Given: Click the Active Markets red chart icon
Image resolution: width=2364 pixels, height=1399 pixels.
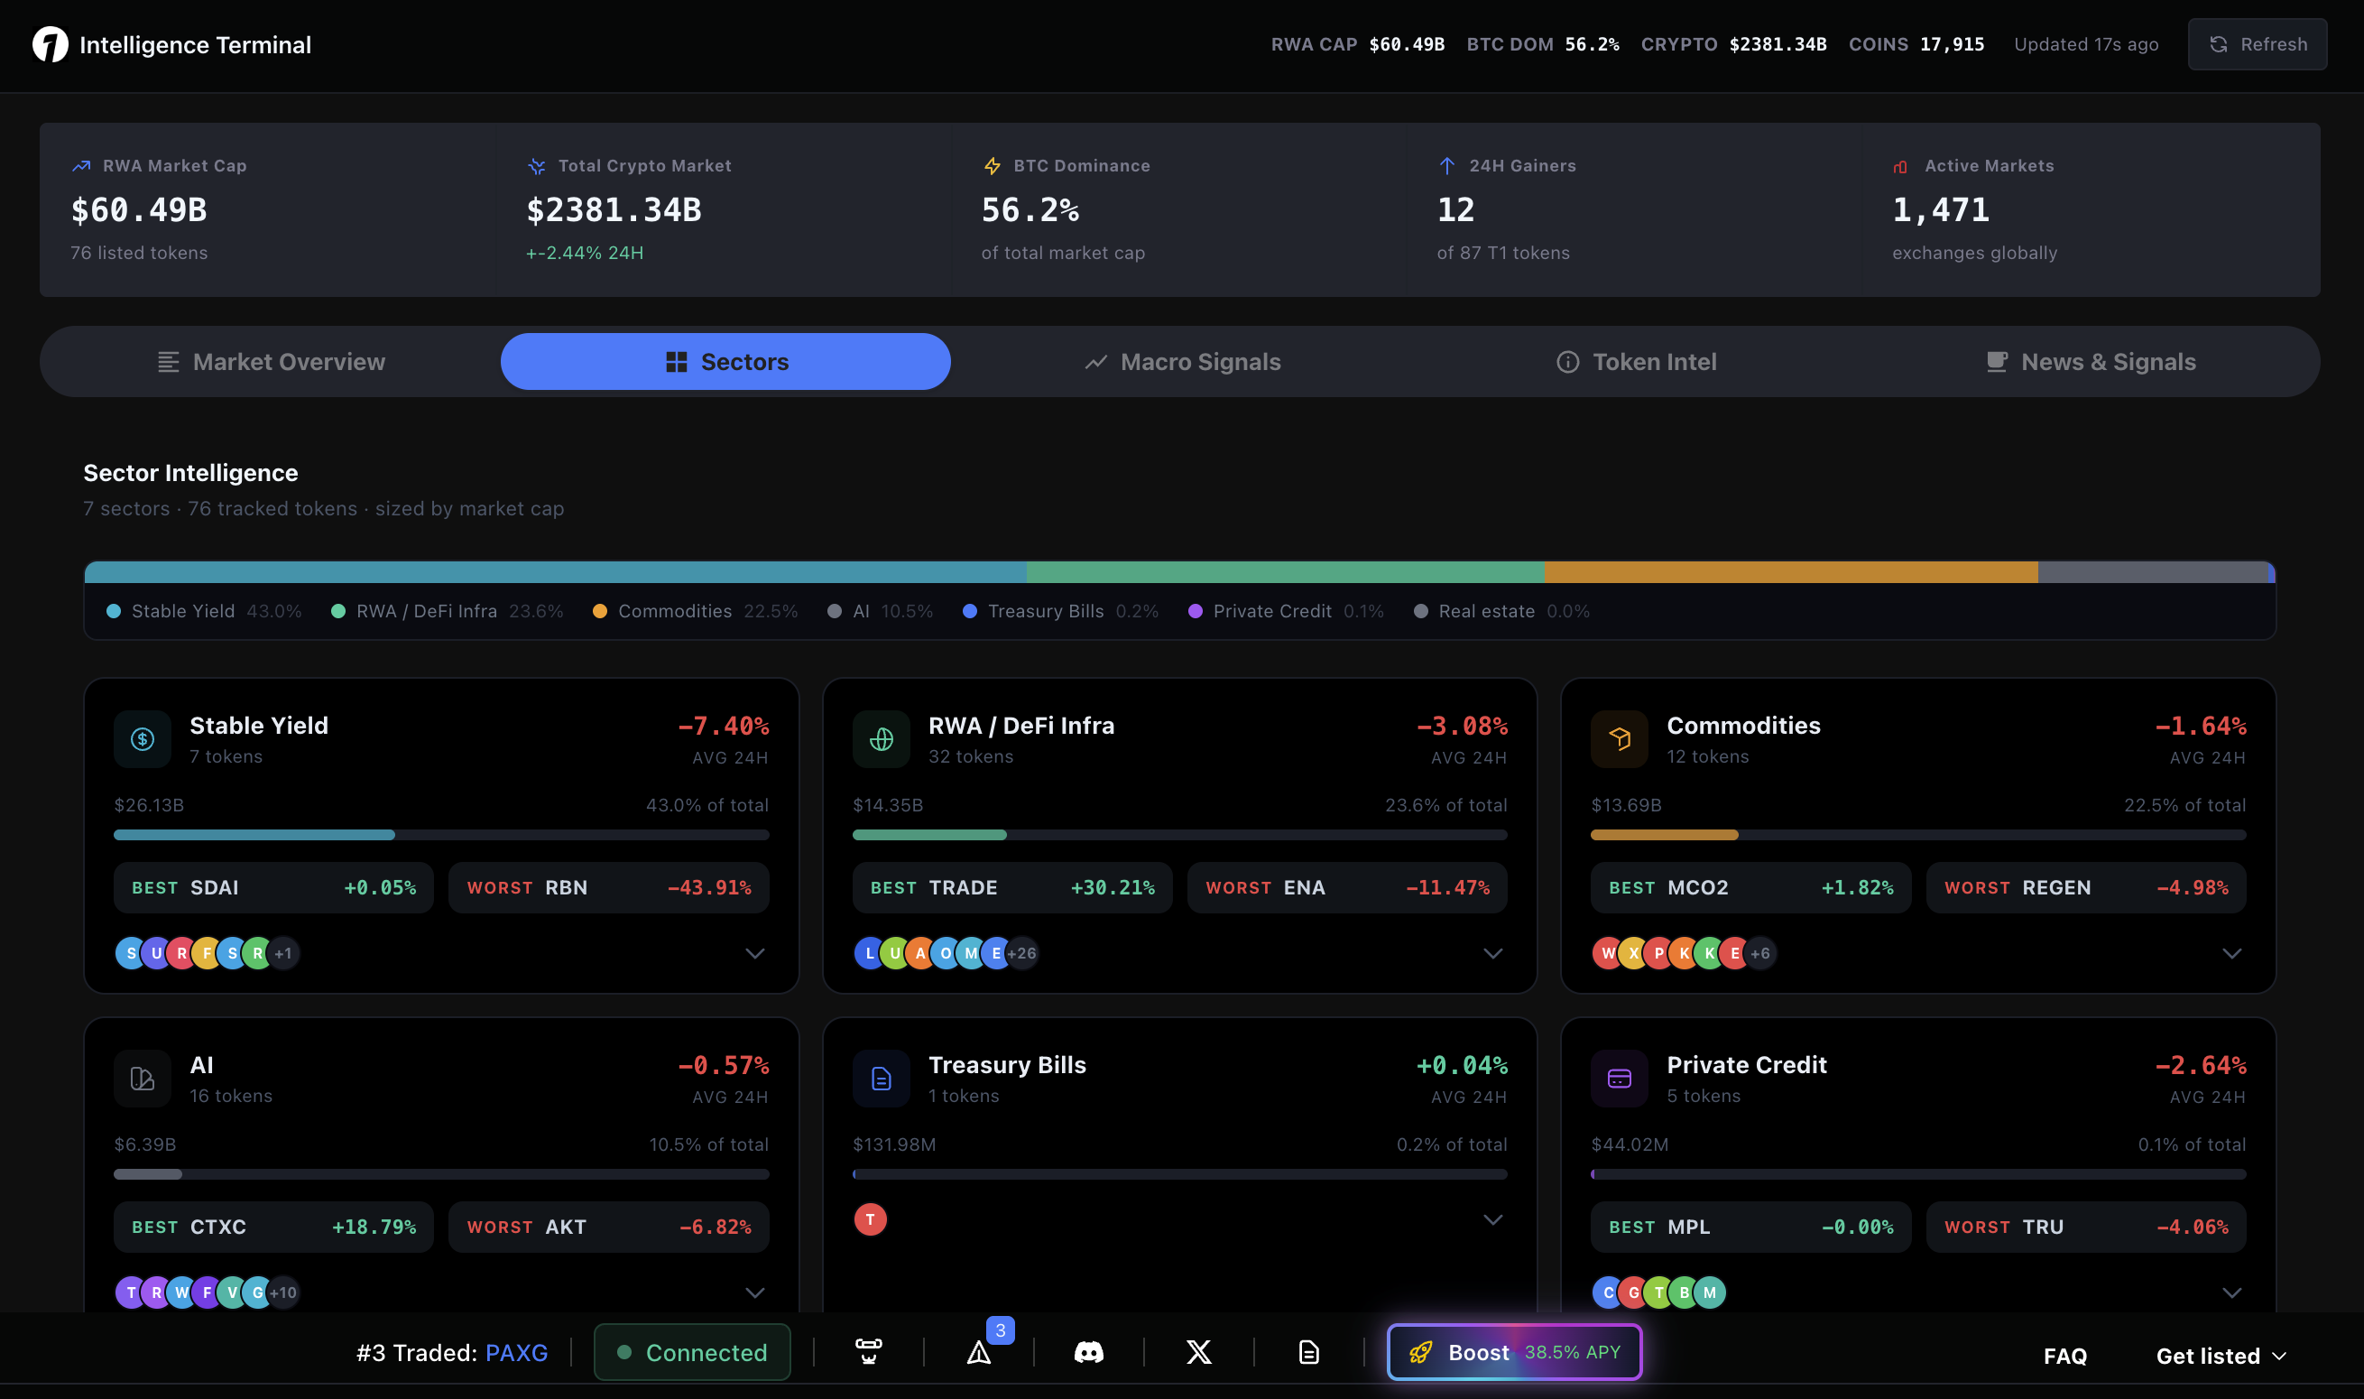Looking at the screenshot, I should [1900, 167].
